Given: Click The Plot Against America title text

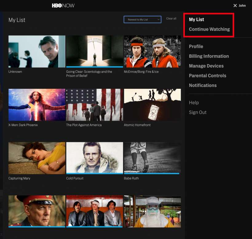Looking at the screenshot, I should 84,125.
